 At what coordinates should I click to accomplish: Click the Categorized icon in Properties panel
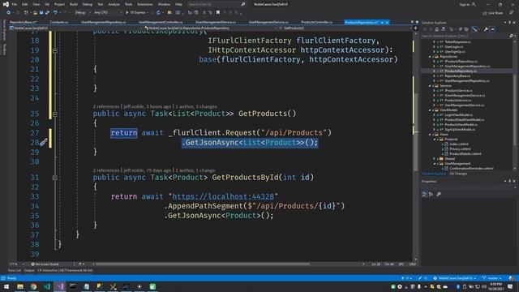425,195
